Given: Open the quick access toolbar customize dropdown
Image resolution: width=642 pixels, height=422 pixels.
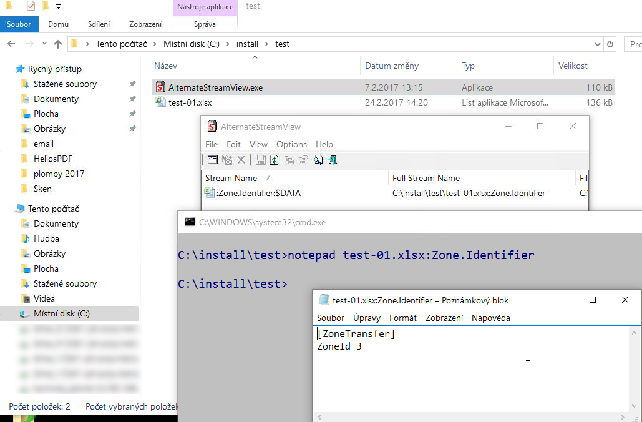Looking at the screenshot, I should pyautogui.click(x=59, y=7).
